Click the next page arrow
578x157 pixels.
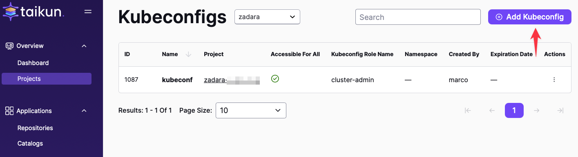coord(537,110)
